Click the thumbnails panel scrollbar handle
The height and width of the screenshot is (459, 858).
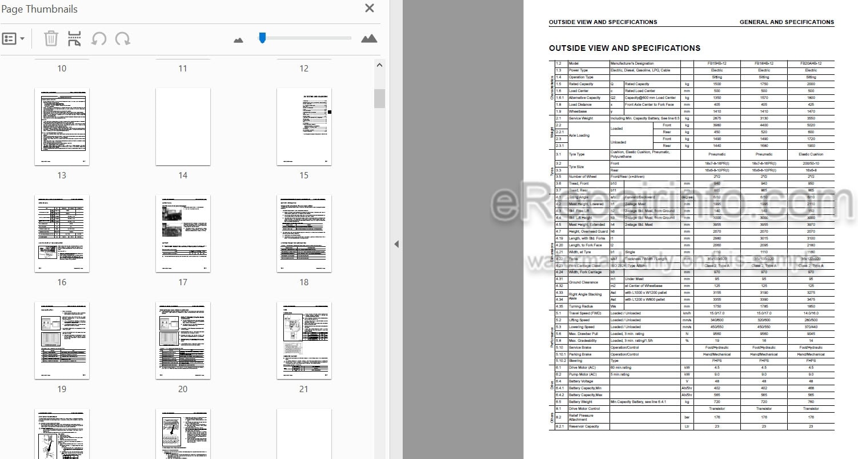coord(380,98)
